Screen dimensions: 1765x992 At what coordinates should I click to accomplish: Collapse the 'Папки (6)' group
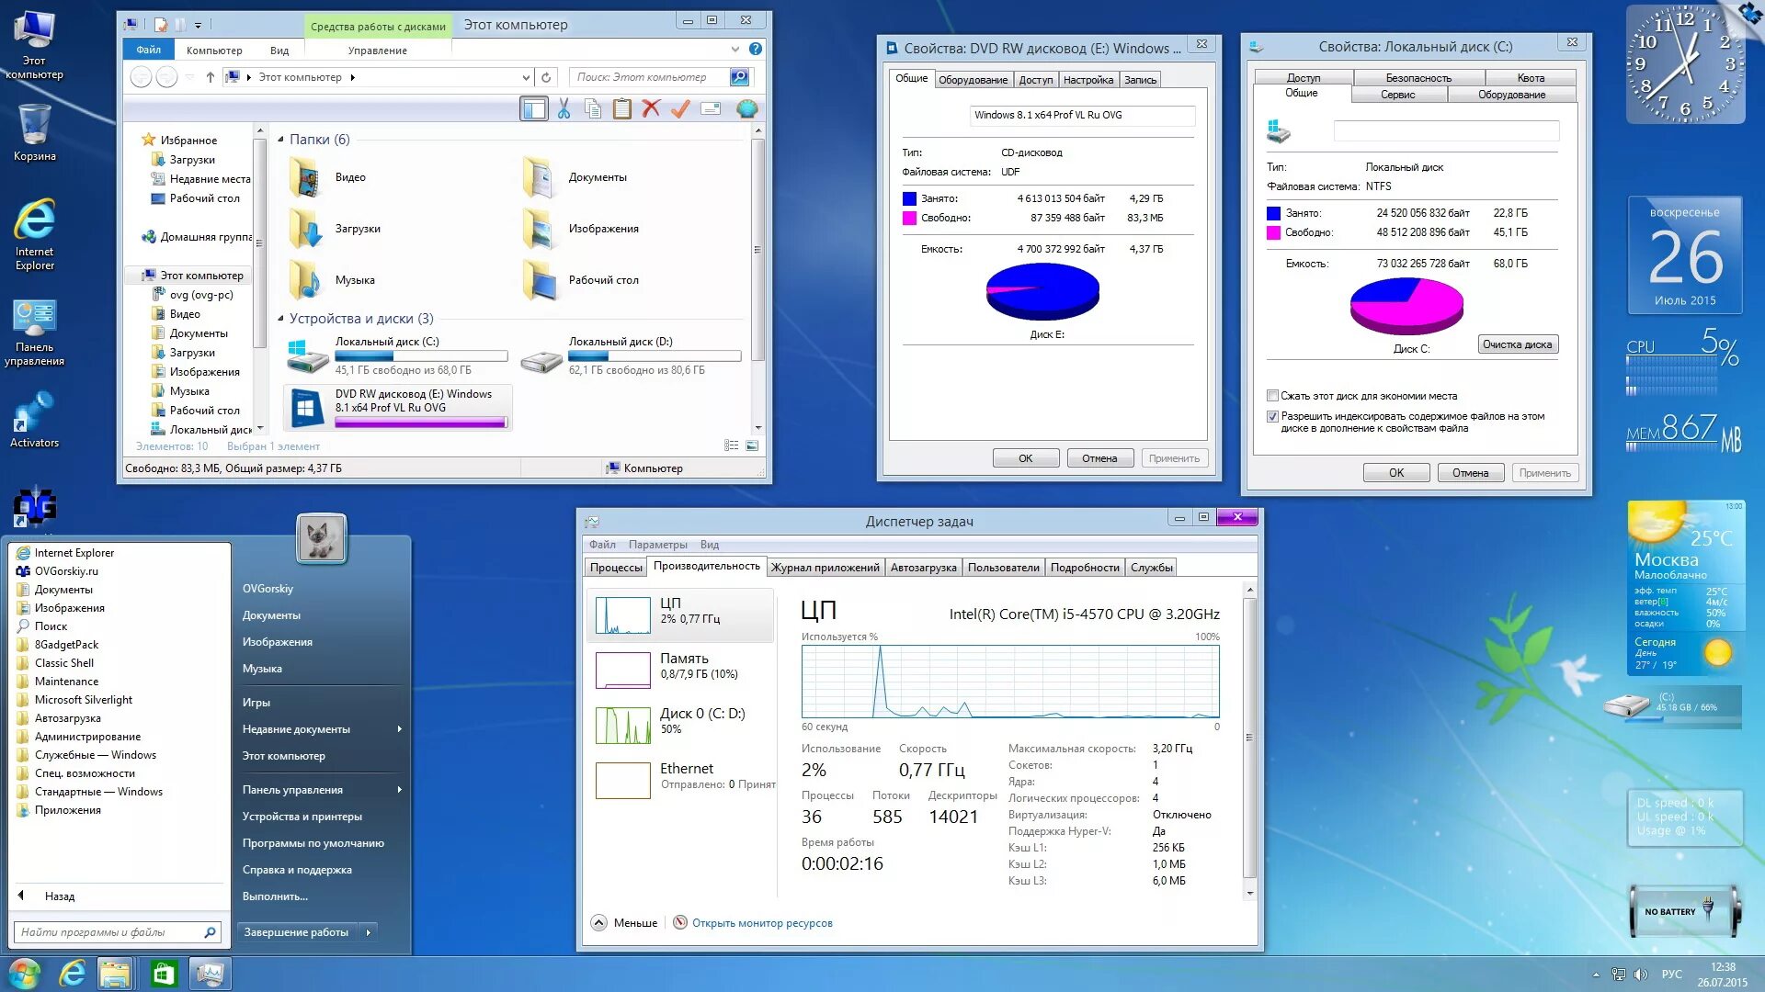click(281, 140)
